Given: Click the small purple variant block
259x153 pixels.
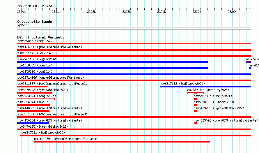Looking at the screenshot, I should (x=249, y=62).
